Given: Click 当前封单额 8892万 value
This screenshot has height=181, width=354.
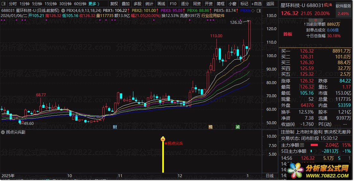Looking at the screenshot, I should coord(333,24).
